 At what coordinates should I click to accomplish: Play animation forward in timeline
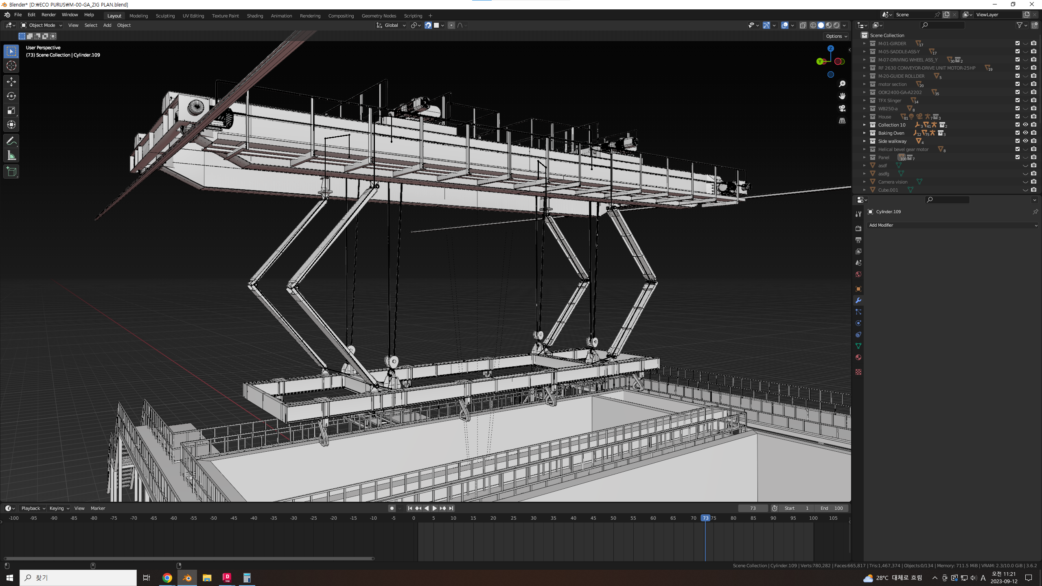pos(434,508)
